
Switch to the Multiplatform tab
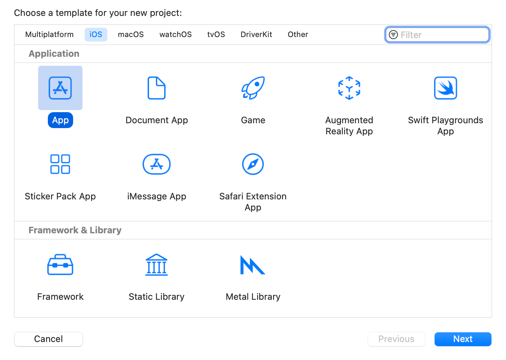coord(50,35)
